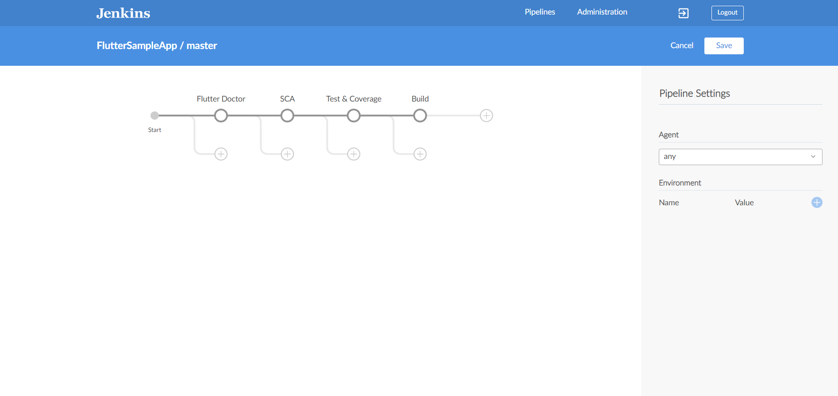Click the Environment section label
The image size is (838, 396).
[x=680, y=183]
